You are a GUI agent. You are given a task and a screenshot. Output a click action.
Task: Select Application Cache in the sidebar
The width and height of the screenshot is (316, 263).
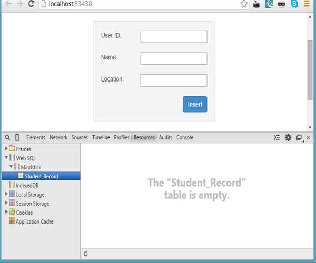[34, 221]
